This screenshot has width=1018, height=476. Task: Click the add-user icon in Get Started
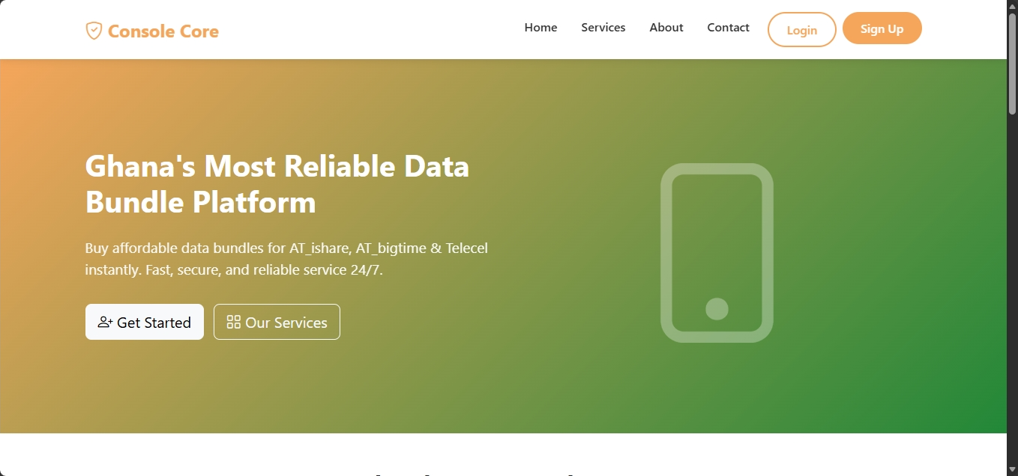(x=105, y=322)
